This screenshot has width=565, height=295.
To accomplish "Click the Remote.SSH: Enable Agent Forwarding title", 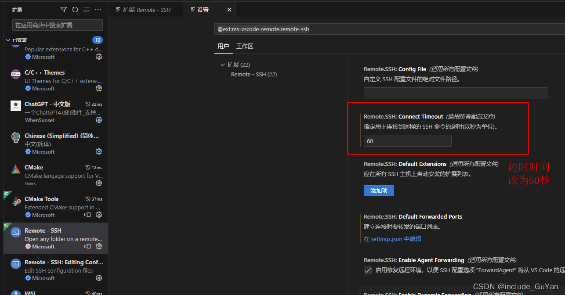I will [x=414, y=260].
